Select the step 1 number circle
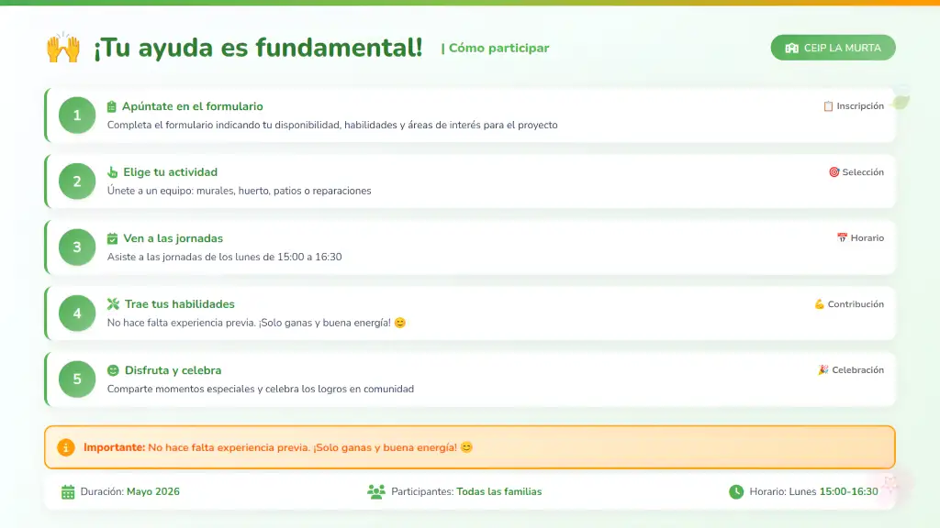This screenshot has width=940, height=528. (x=77, y=115)
